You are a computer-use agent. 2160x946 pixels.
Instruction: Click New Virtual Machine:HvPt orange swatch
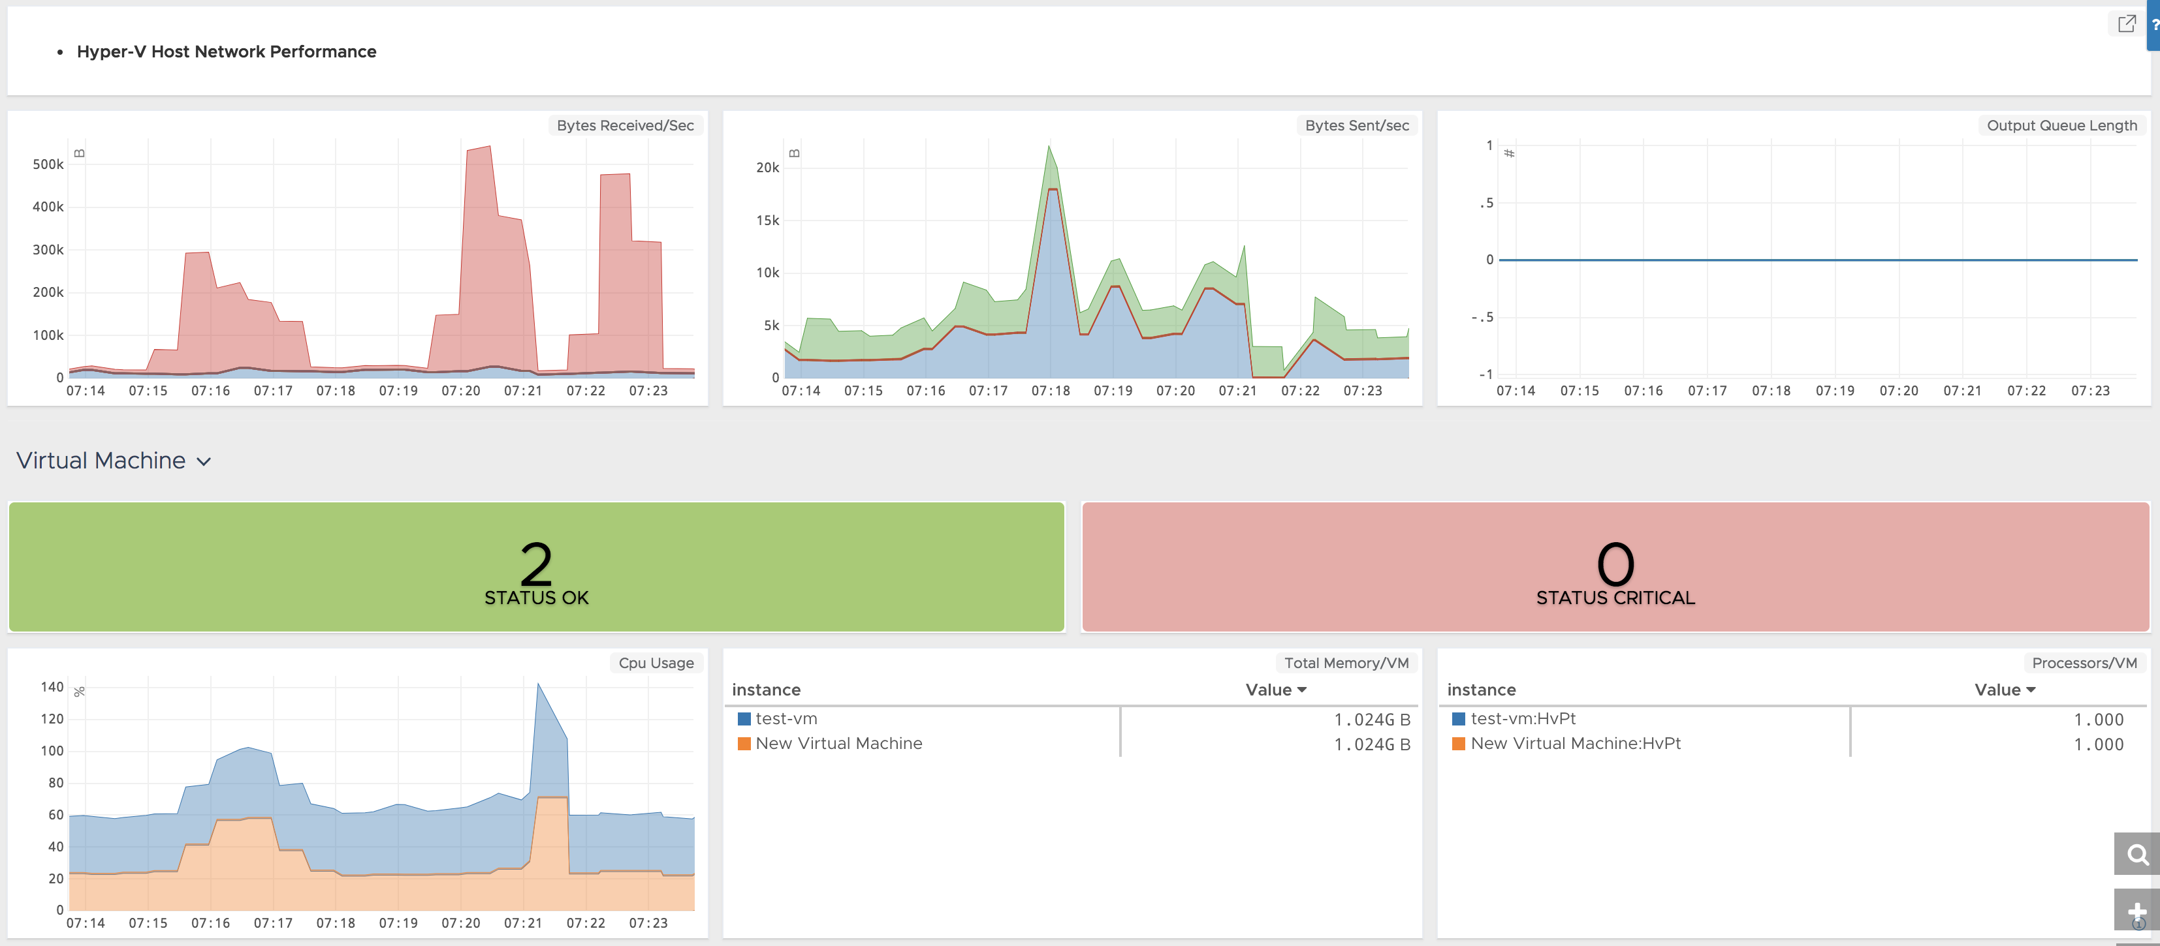coord(1458,743)
